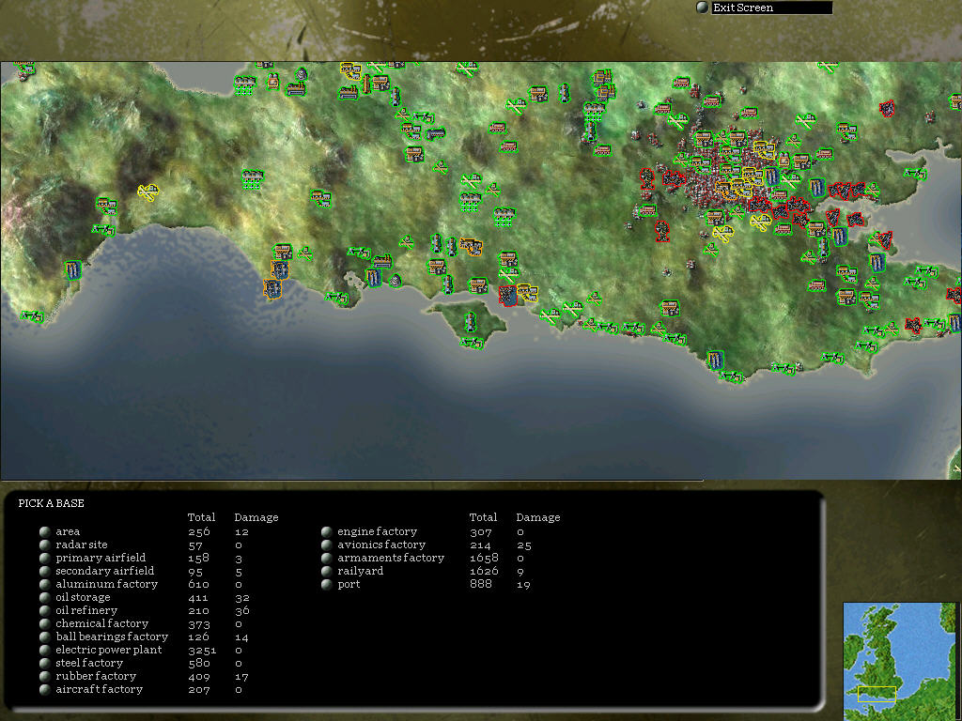Select the red-outlined port near the Isle of Wight
This screenshot has width=962, height=721.
[507, 296]
